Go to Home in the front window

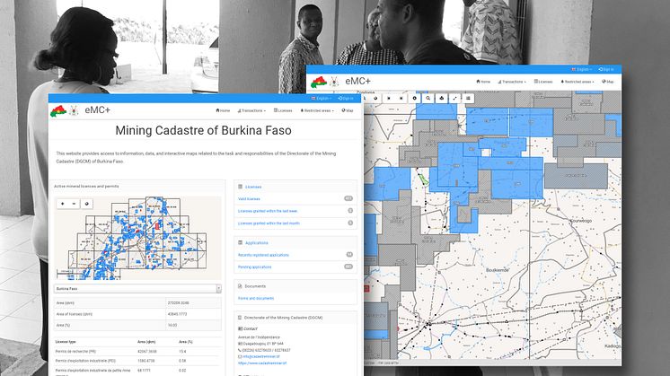coord(222,110)
